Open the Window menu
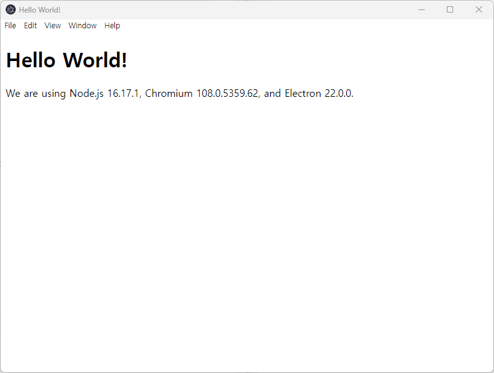Image resolution: width=494 pixels, height=373 pixels. tap(82, 26)
